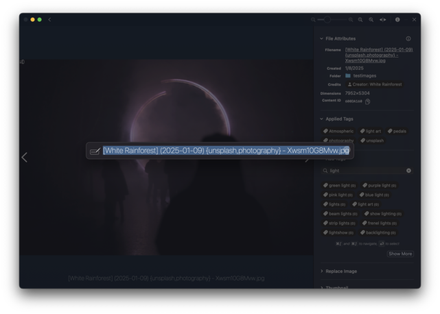Image resolution: width=440 pixels, height=314 pixels.
Task: Add the 'strip lights (0)' suggested tag
Action: pos(339,224)
